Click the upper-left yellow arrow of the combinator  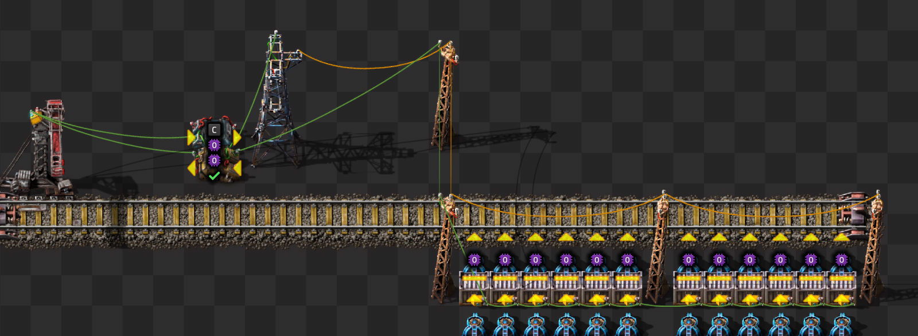[192, 138]
